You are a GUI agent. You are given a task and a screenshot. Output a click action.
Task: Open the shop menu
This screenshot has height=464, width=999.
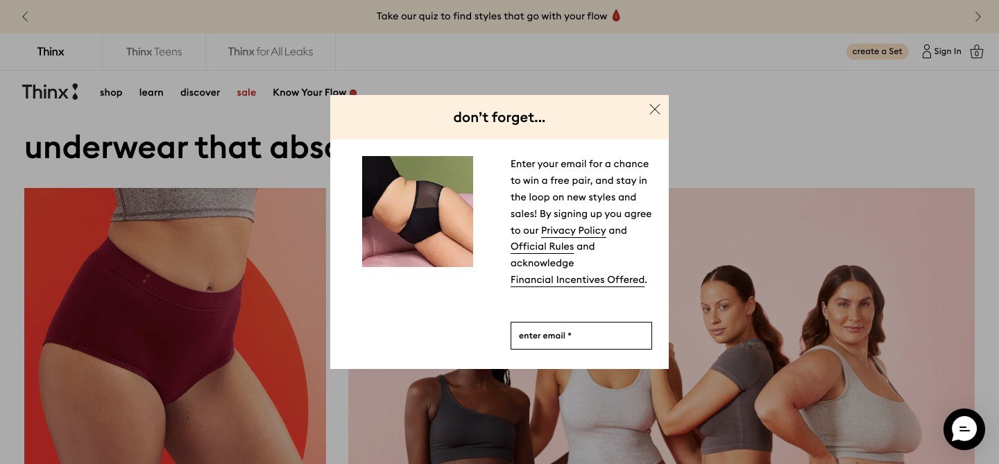111,92
